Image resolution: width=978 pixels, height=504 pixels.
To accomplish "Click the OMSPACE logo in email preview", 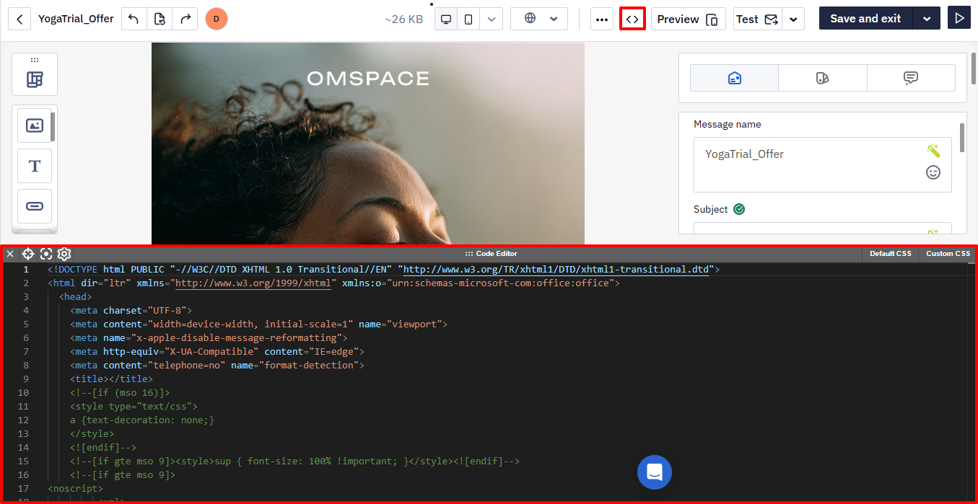I will click(x=368, y=79).
